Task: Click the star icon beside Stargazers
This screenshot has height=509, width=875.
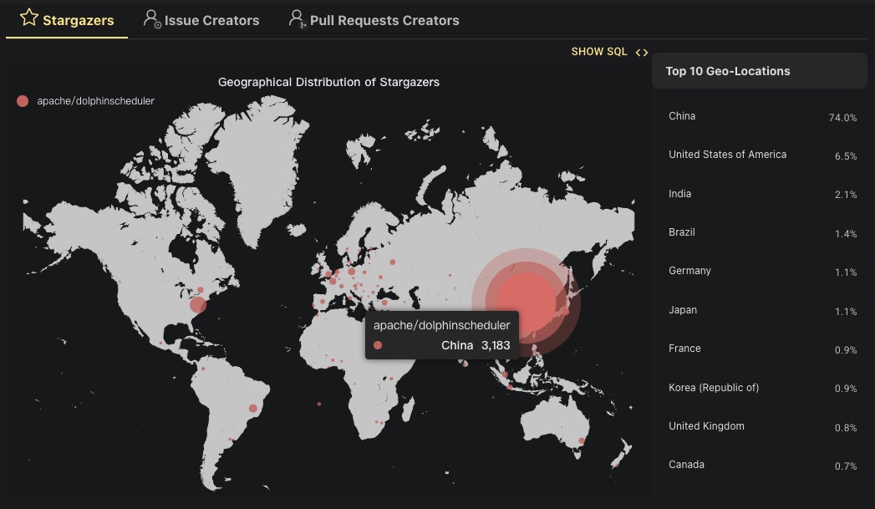Action: 29,18
